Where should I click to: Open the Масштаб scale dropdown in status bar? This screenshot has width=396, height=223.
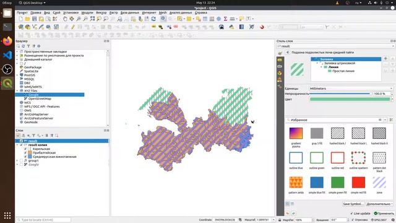(273, 220)
